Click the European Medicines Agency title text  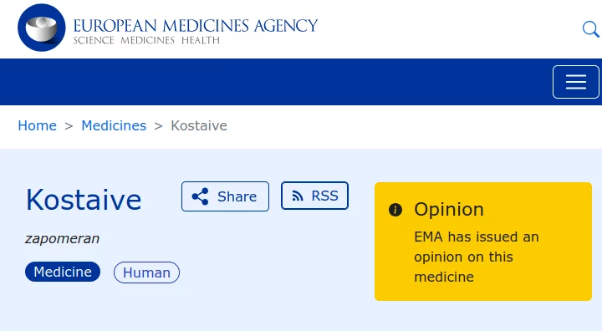tap(196, 26)
